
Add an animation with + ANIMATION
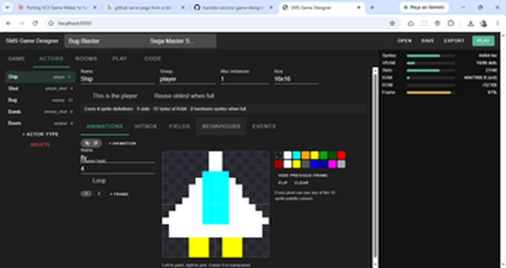coord(123,144)
